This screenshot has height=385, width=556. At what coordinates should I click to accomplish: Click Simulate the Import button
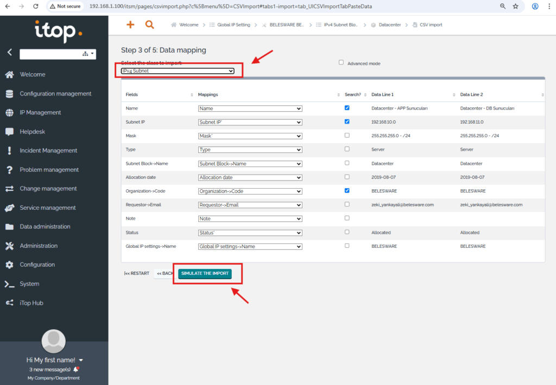click(x=205, y=273)
